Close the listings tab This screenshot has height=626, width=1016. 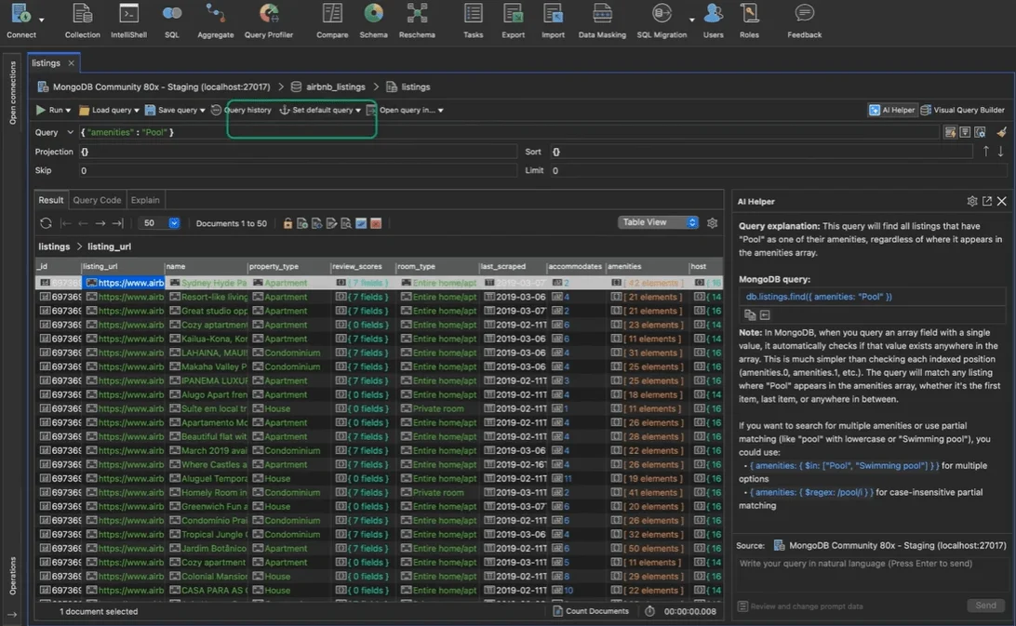[x=72, y=63]
